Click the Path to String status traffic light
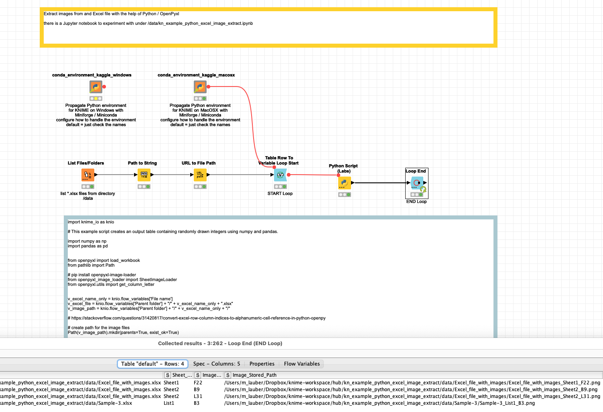The image size is (603, 412). click(144, 187)
